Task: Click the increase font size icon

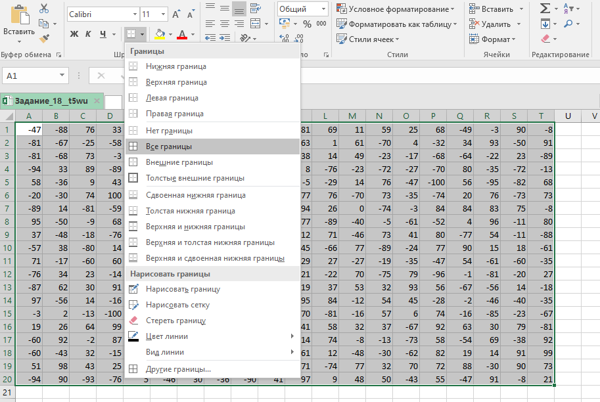Action: (x=175, y=14)
